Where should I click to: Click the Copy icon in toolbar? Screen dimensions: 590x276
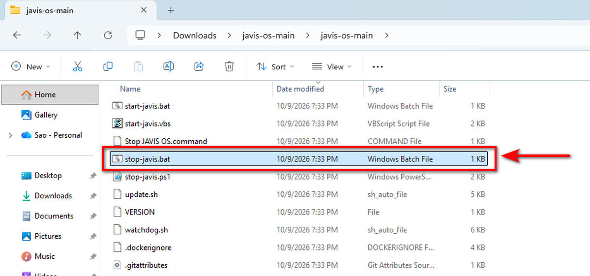point(108,66)
